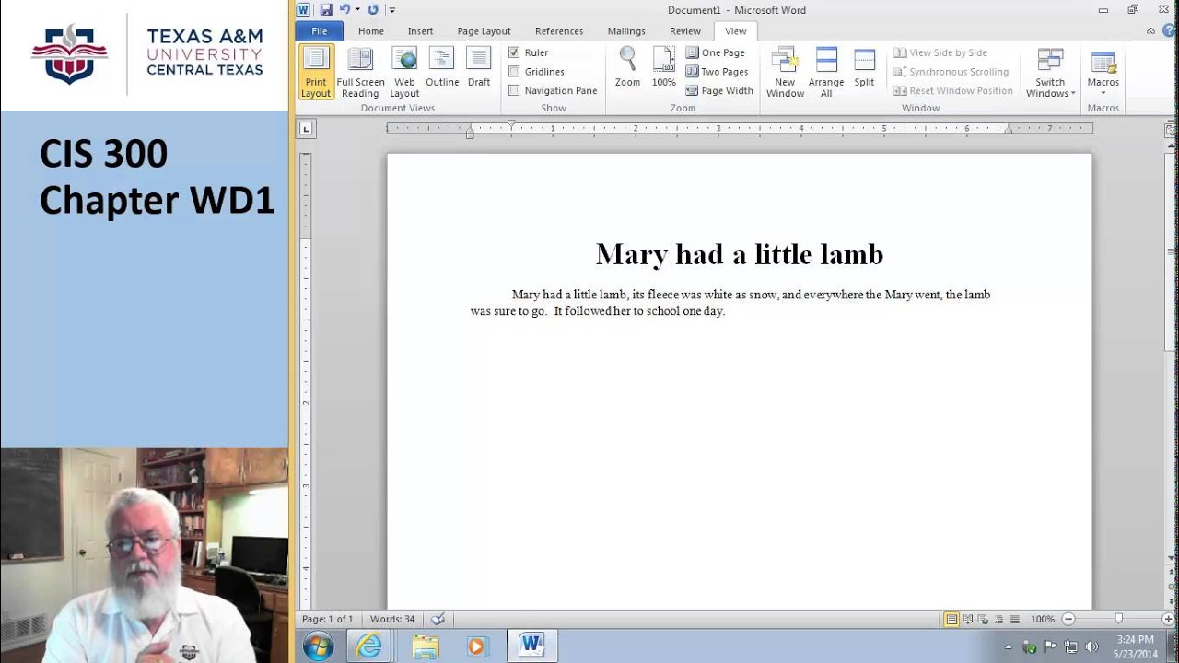Choose Page Width zoom option
Viewport: 1179px width, 663px height.
point(719,90)
